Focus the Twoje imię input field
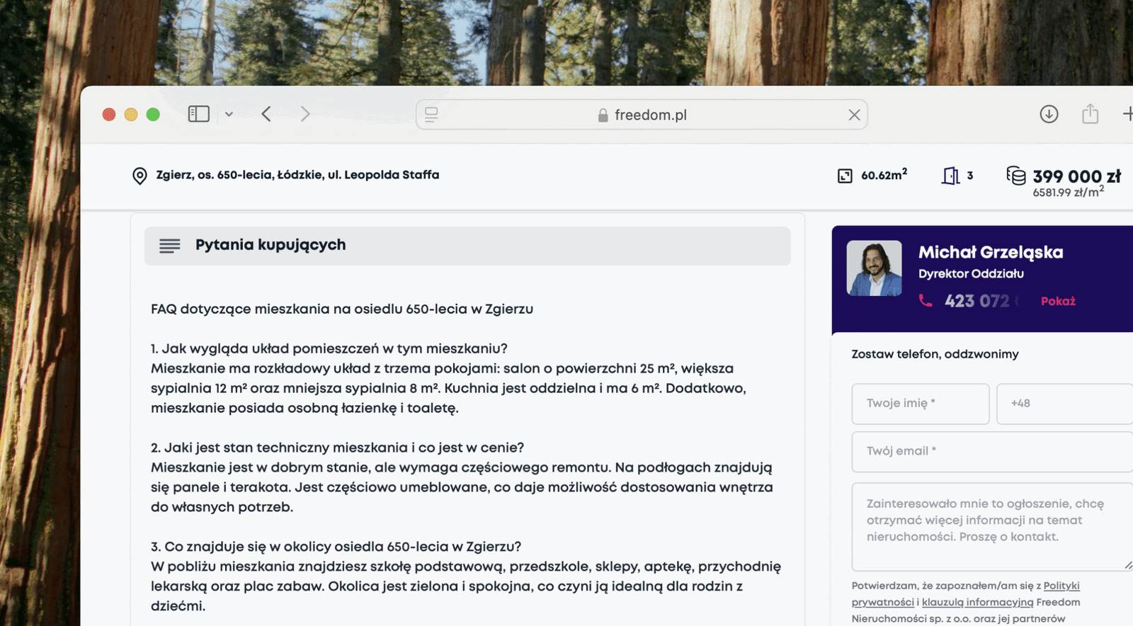The image size is (1133, 626). tap(920, 404)
